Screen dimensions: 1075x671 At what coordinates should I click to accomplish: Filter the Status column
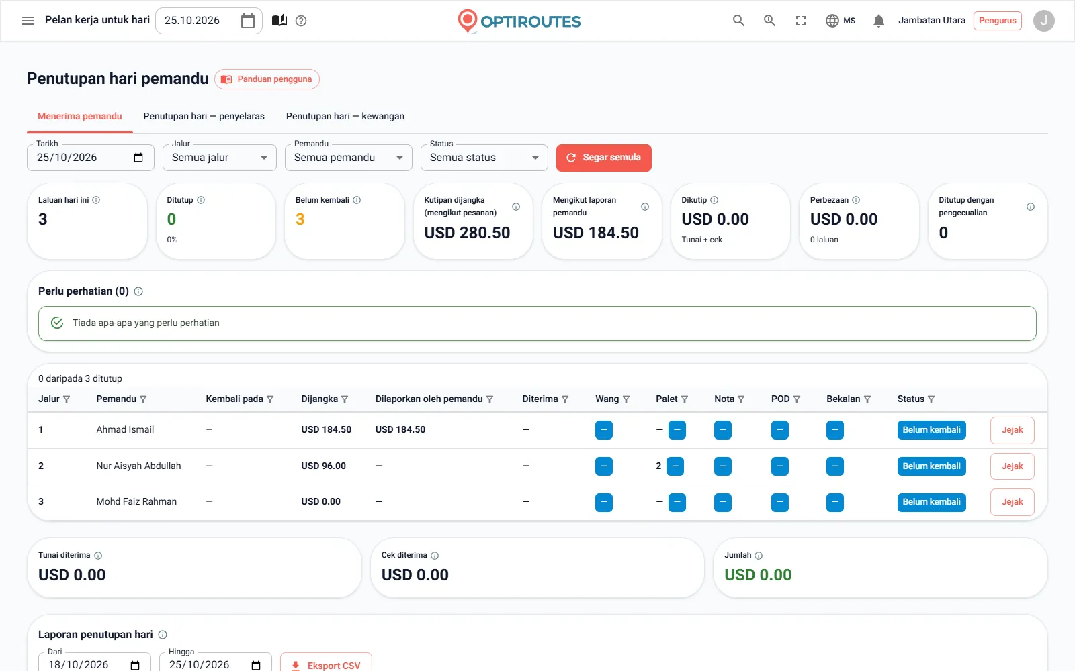pyautogui.click(x=931, y=399)
